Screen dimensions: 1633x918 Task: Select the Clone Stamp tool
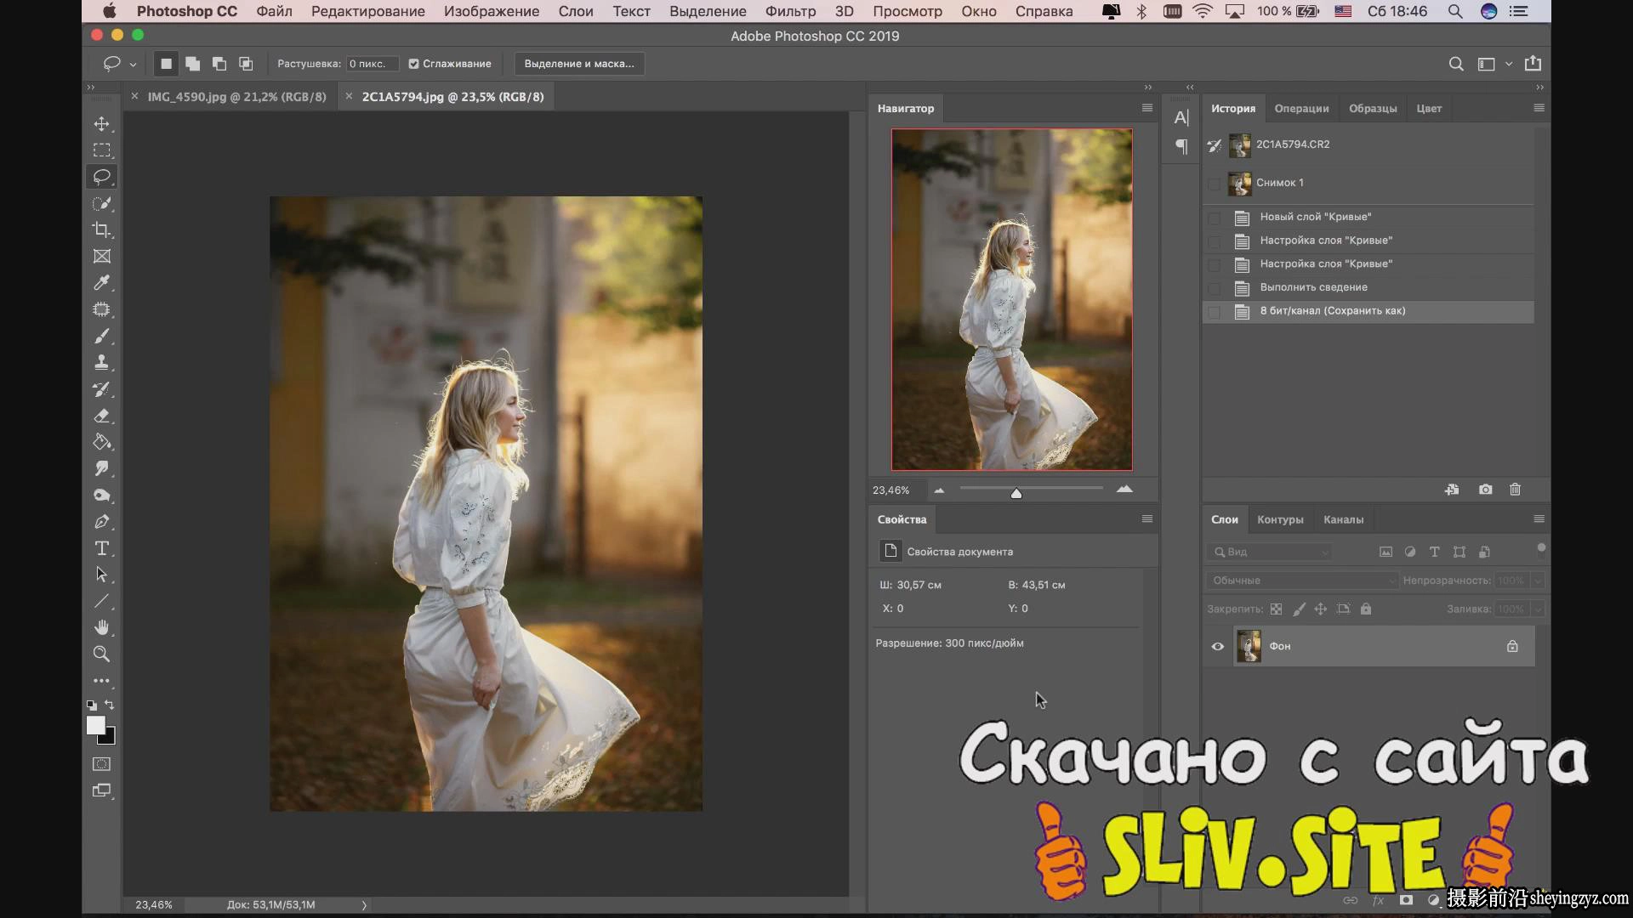click(x=101, y=363)
